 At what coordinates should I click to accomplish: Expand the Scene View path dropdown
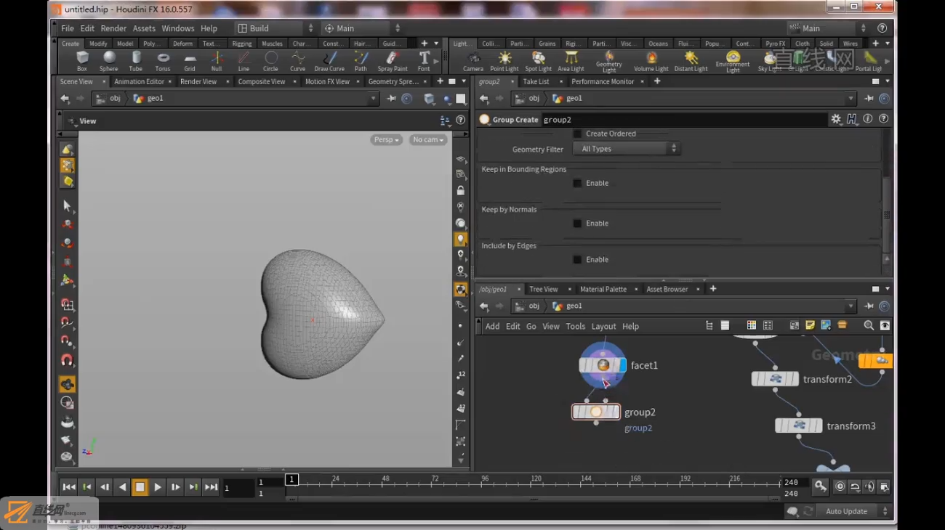tap(374, 99)
